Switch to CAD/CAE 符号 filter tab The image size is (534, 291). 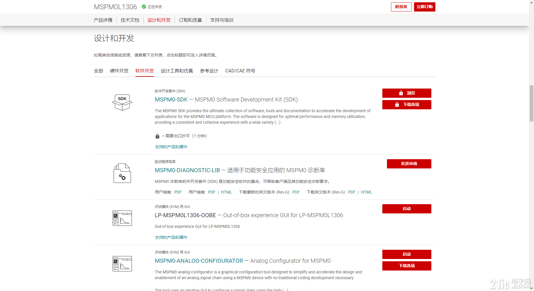(x=240, y=71)
